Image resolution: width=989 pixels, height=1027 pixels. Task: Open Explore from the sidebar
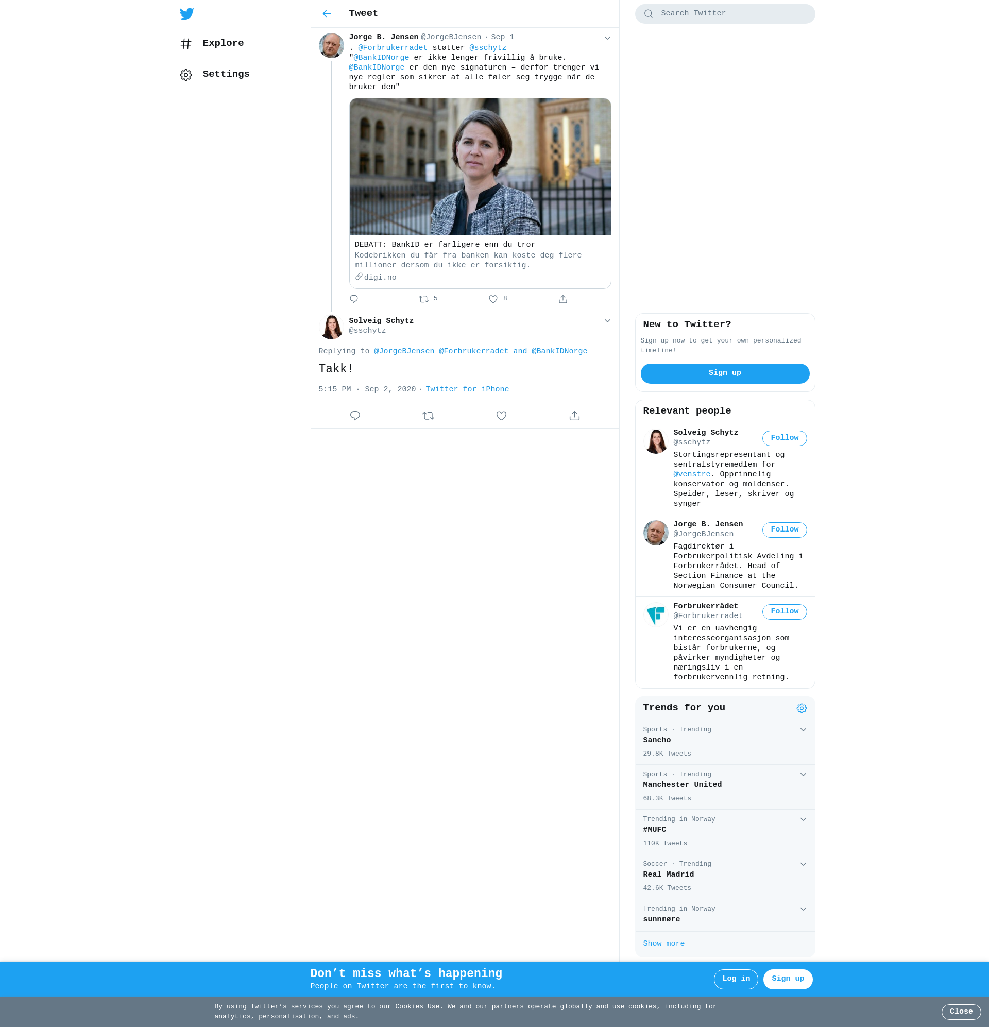pyautogui.click(x=212, y=43)
